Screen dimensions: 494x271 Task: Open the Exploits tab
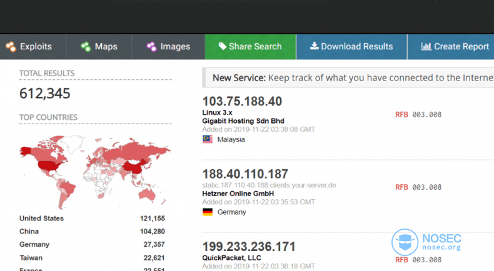(x=33, y=47)
